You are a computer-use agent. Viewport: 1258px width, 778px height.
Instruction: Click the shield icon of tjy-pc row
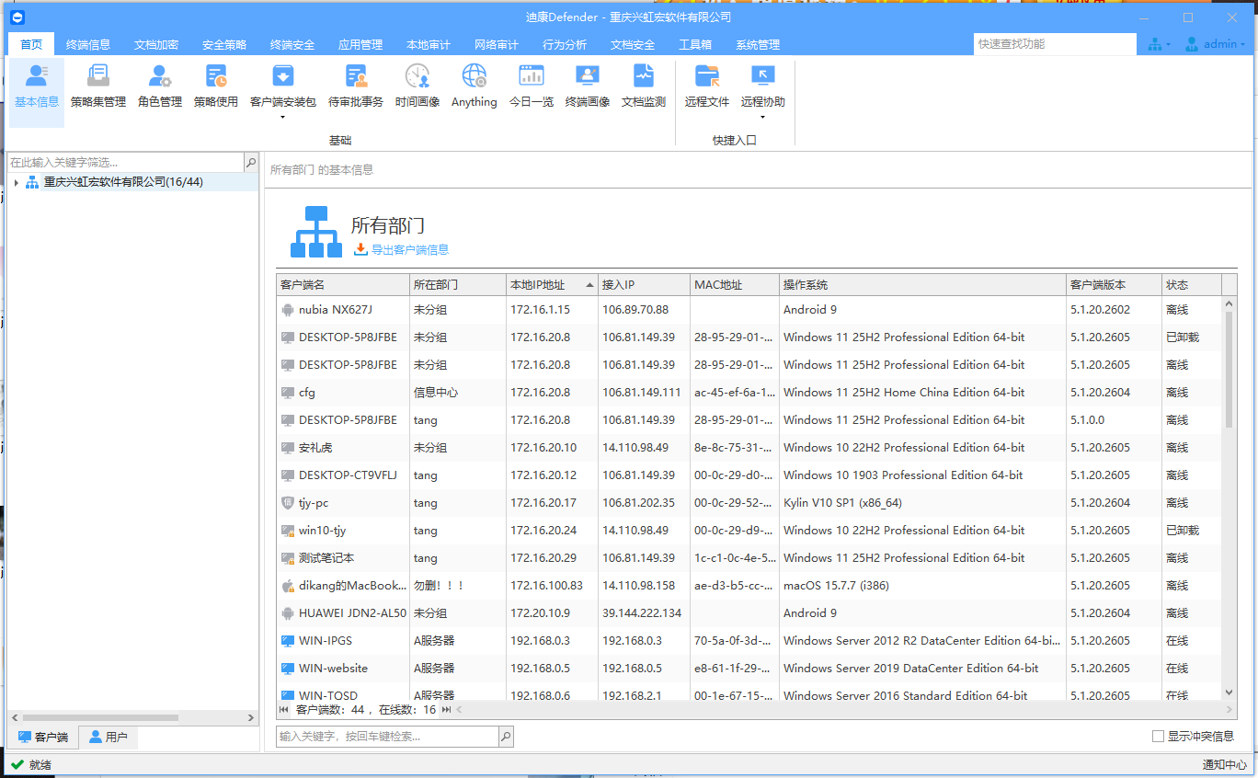(288, 503)
